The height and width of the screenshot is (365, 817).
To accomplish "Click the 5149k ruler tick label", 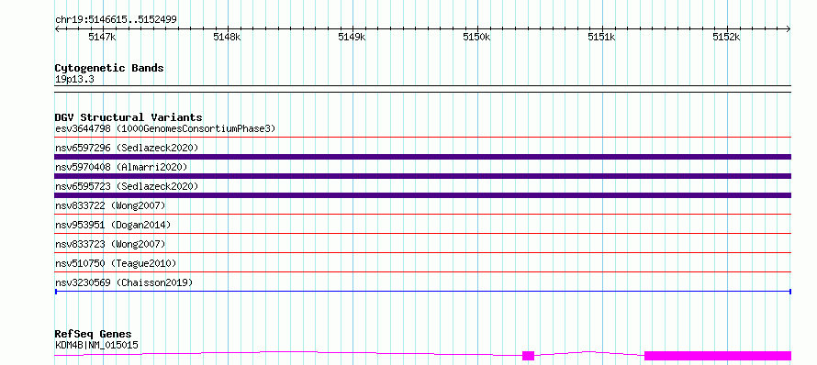I will (x=352, y=37).
